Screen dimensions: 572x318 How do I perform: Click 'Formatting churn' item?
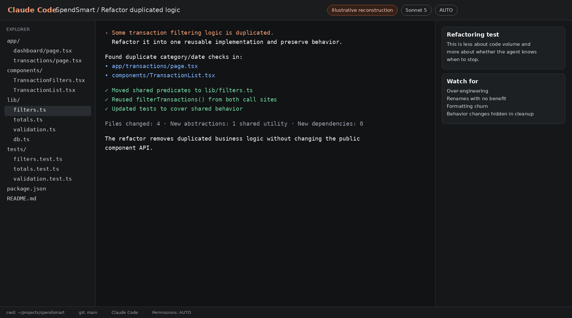[467, 106]
